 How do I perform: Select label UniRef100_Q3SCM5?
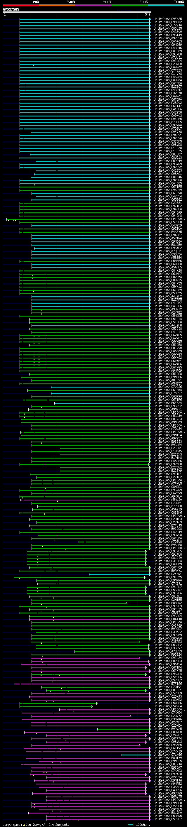[168, 141]
